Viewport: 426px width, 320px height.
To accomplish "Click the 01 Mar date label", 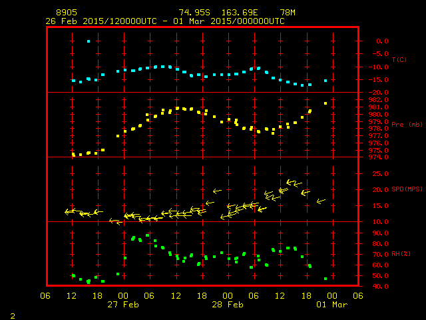I will point(332,305).
